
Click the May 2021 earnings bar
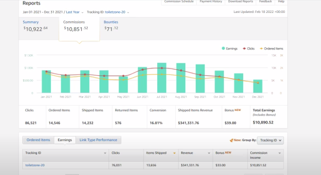123,85
